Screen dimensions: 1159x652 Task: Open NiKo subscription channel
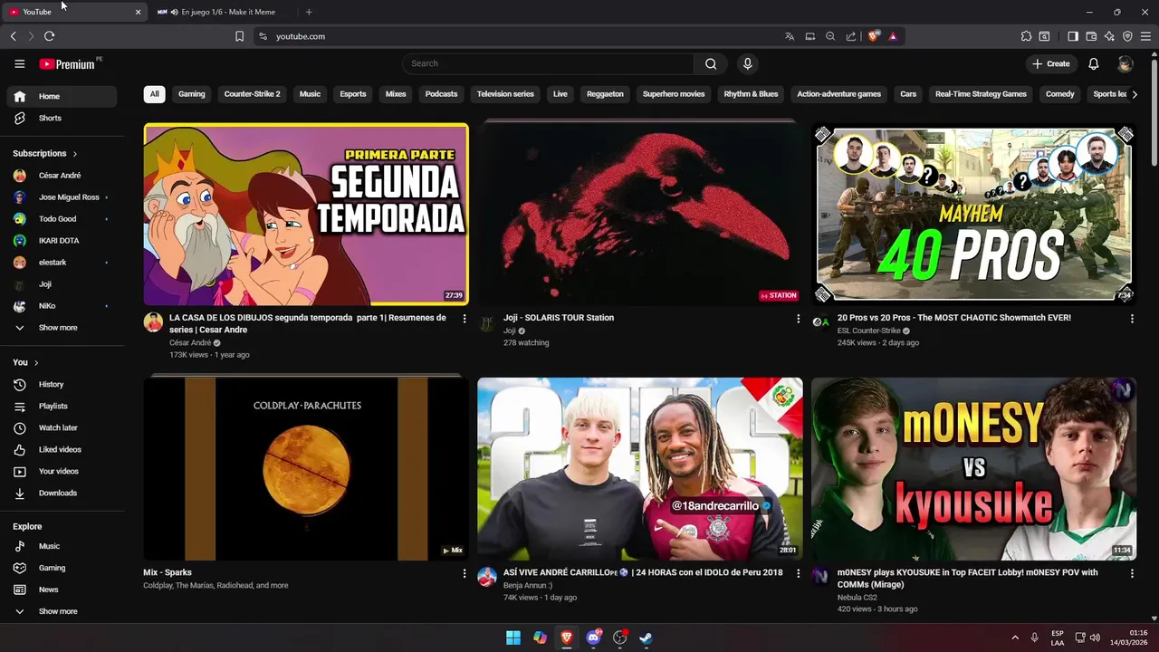(x=62, y=306)
